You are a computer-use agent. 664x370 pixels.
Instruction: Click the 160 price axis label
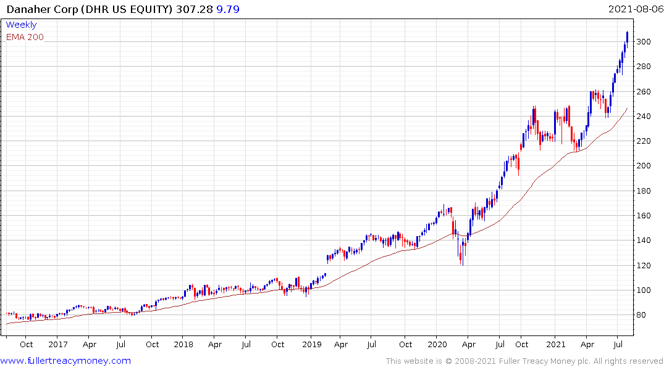(643, 216)
